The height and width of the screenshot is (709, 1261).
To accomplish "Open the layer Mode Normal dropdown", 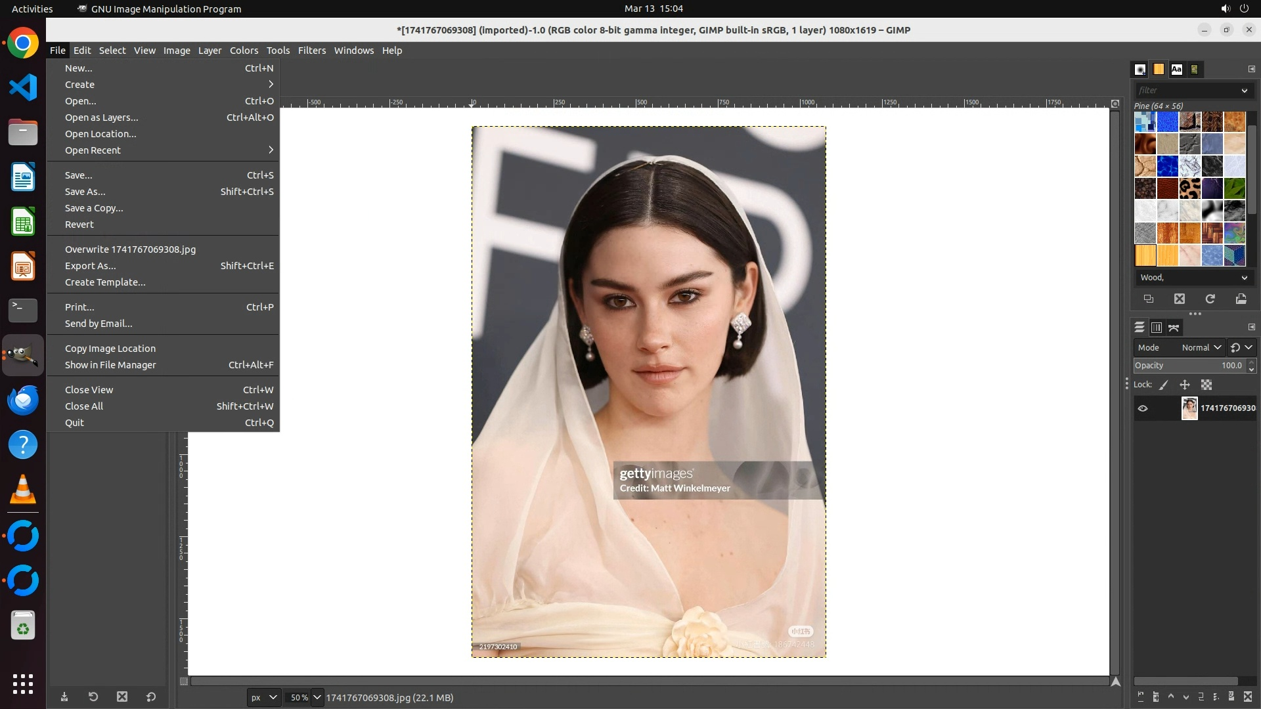I will tap(1201, 347).
